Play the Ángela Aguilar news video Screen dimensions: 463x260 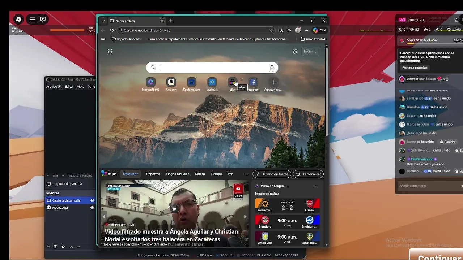175,209
